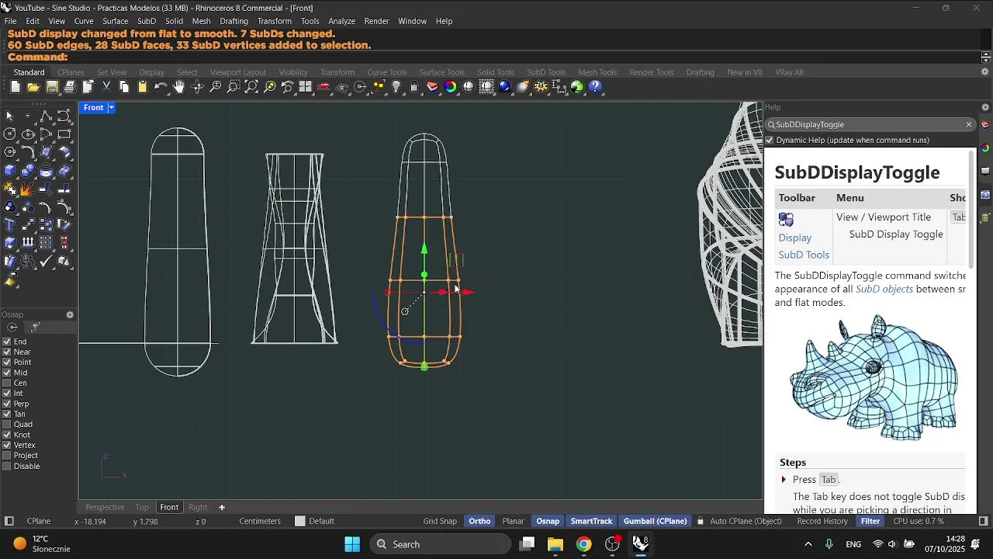The width and height of the screenshot is (993, 559).
Task: Enable the Project osnap checkbox
Action: point(7,456)
